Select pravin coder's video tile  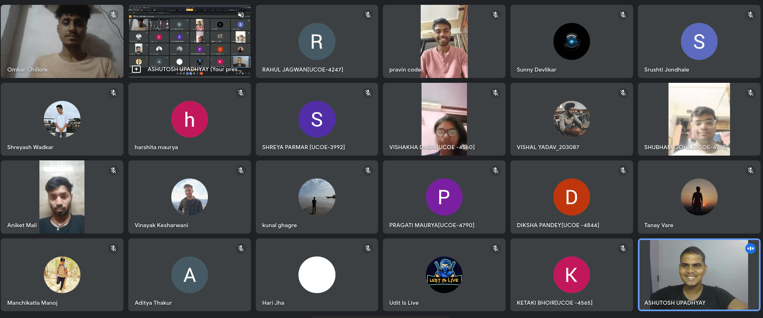click(x=444, y=41)
